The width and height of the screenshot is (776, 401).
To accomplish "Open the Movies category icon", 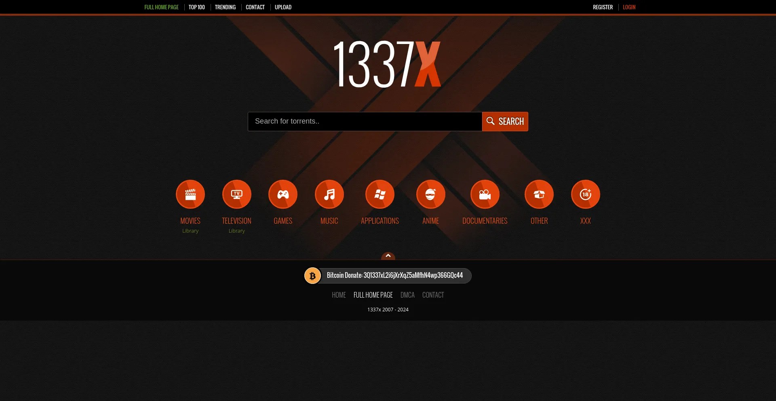I will click(190, 194).
